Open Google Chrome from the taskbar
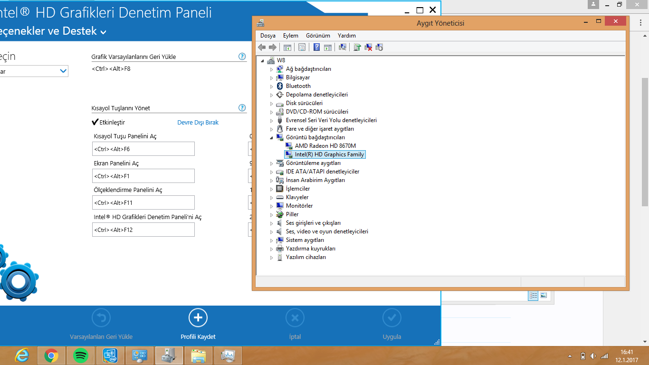This screenshot has height=365, width=649. [x=51, y=355]
